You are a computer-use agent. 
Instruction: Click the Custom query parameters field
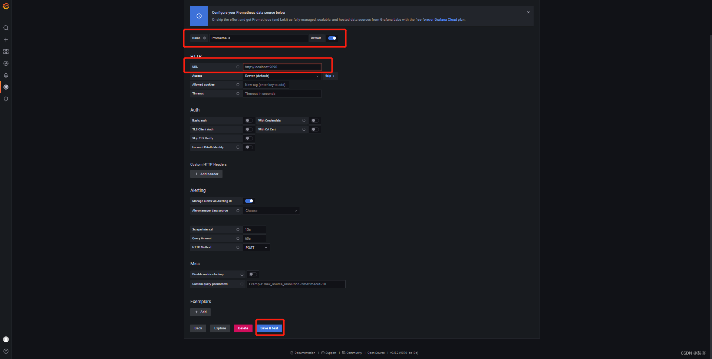pos(296,284)
